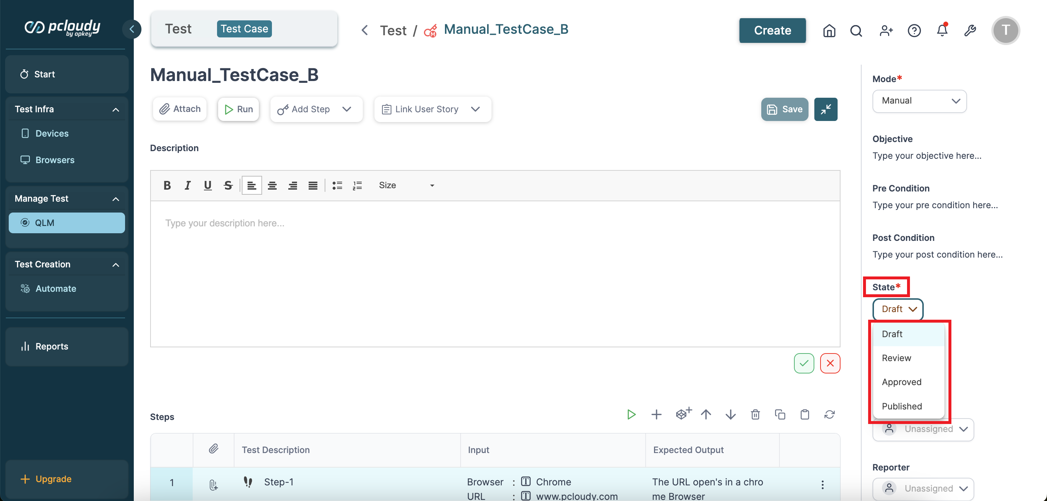Viewport: 1047px width, 501px height.
Task: Apply italic formatting in description editor
Action: 187,185
